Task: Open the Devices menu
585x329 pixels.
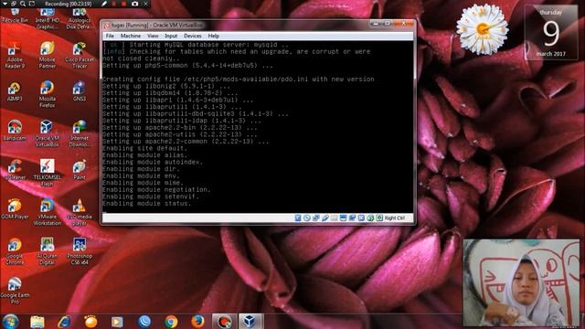Action: point(193,36)
